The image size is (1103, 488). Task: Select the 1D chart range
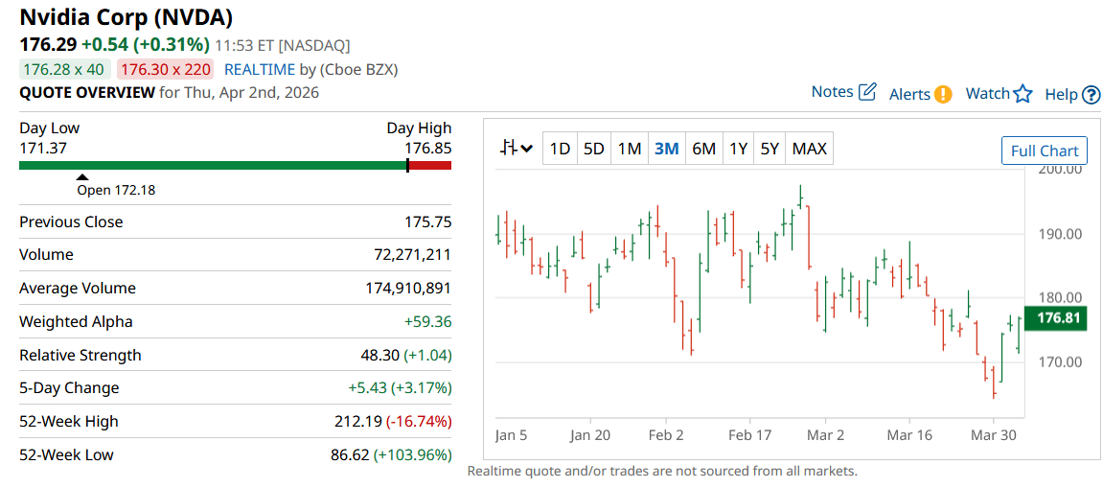coord(560,149)
